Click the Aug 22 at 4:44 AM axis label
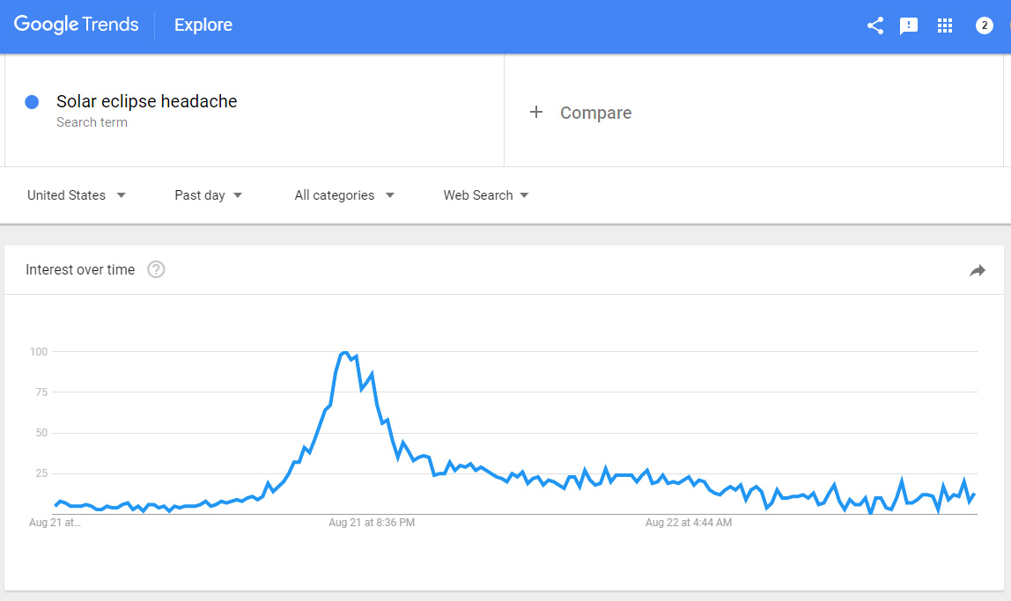This screenshot has height=601, width=1011. click(x=689, y=523)
